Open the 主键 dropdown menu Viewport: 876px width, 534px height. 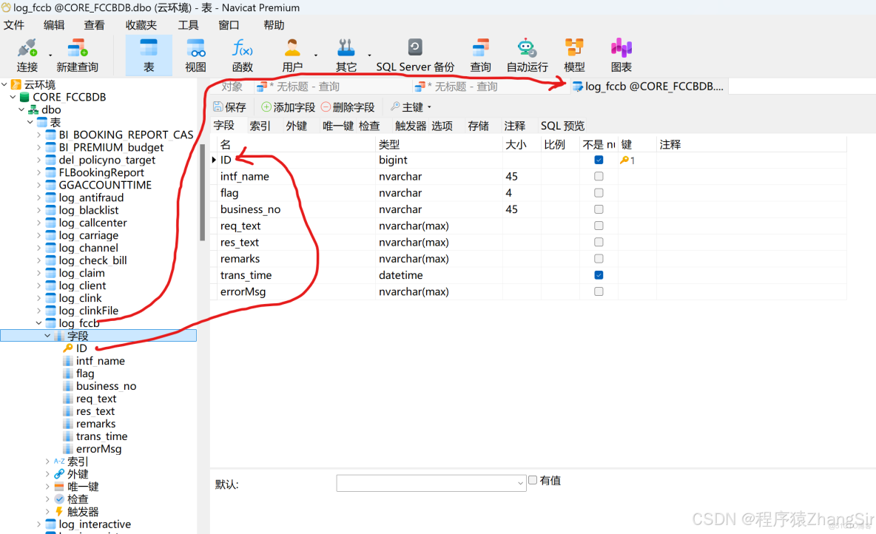click(x=411, y=106)
